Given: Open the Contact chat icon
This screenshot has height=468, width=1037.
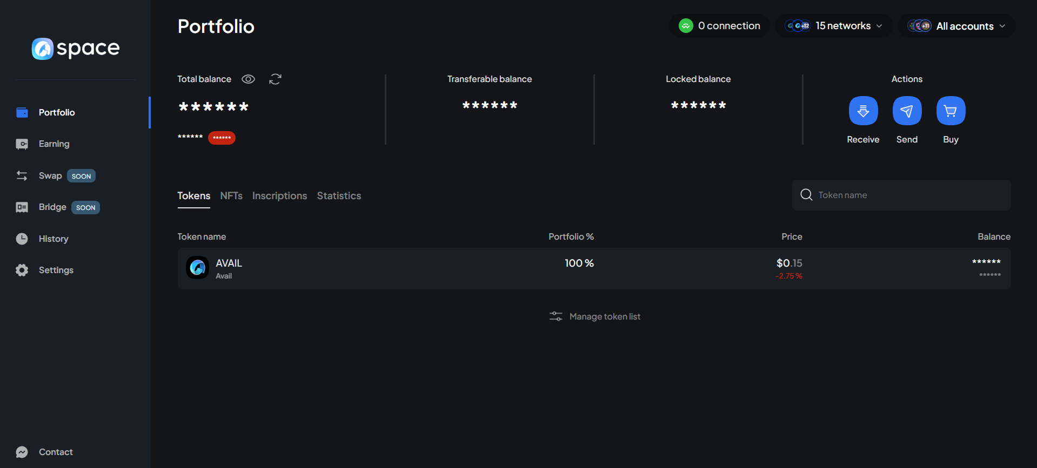Looking at the screenshot, I should coord(22,452).
